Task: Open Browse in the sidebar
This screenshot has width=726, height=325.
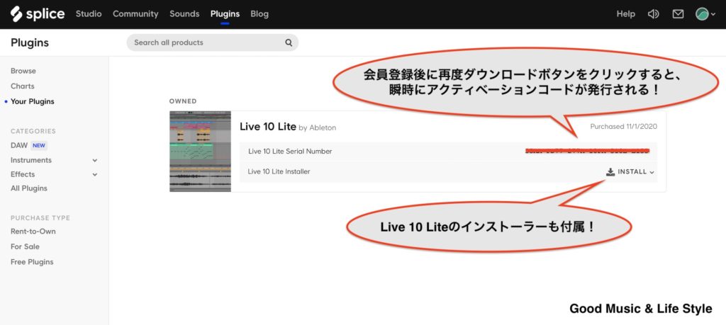Action: 23,71
